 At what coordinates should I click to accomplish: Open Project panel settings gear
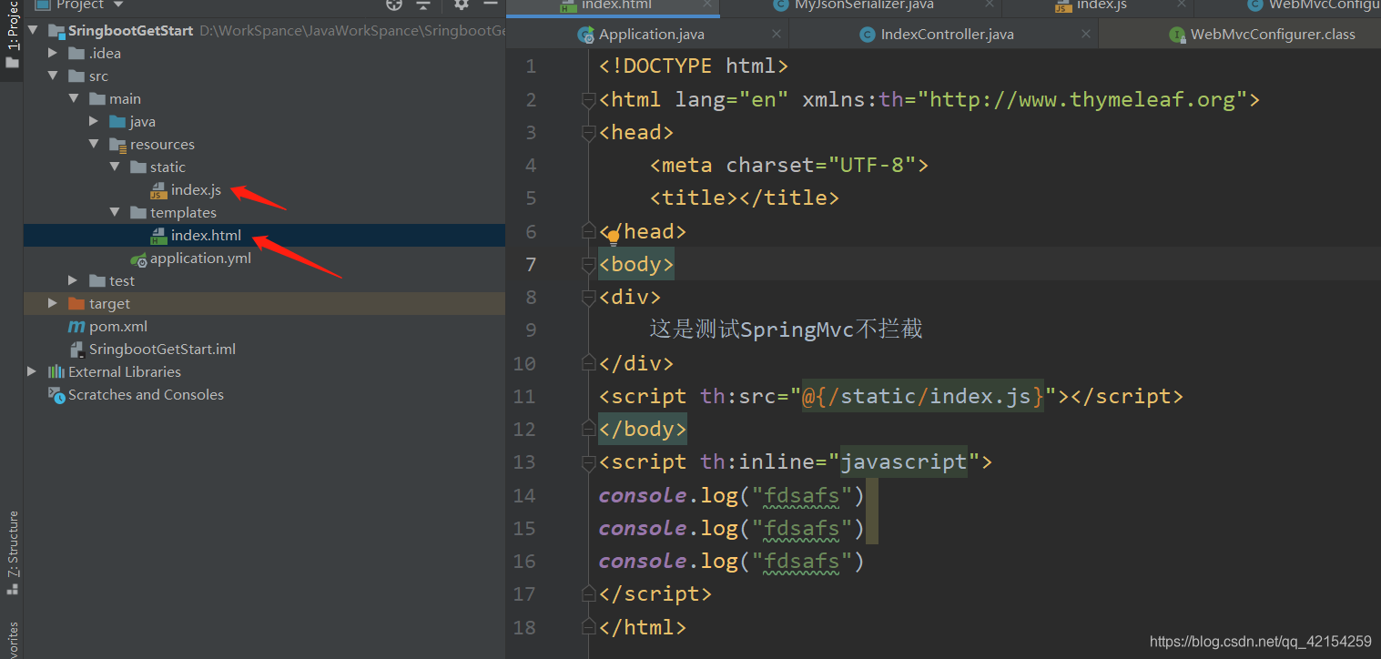pyautogui.click(x=462, y=5)
